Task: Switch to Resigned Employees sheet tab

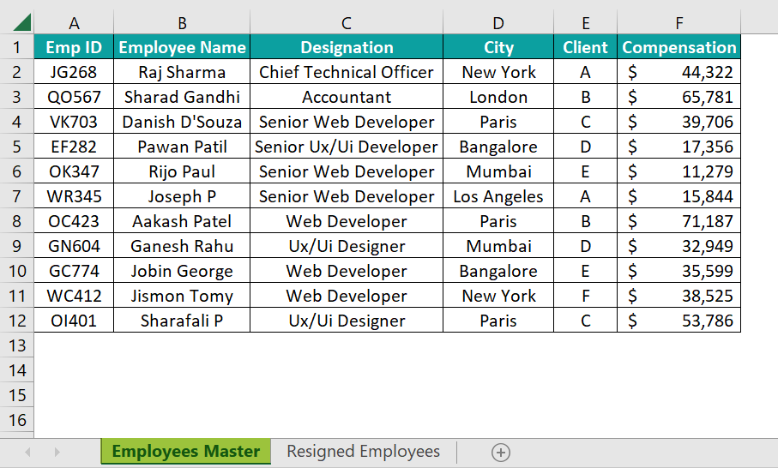Action: (x=363, y=452)
